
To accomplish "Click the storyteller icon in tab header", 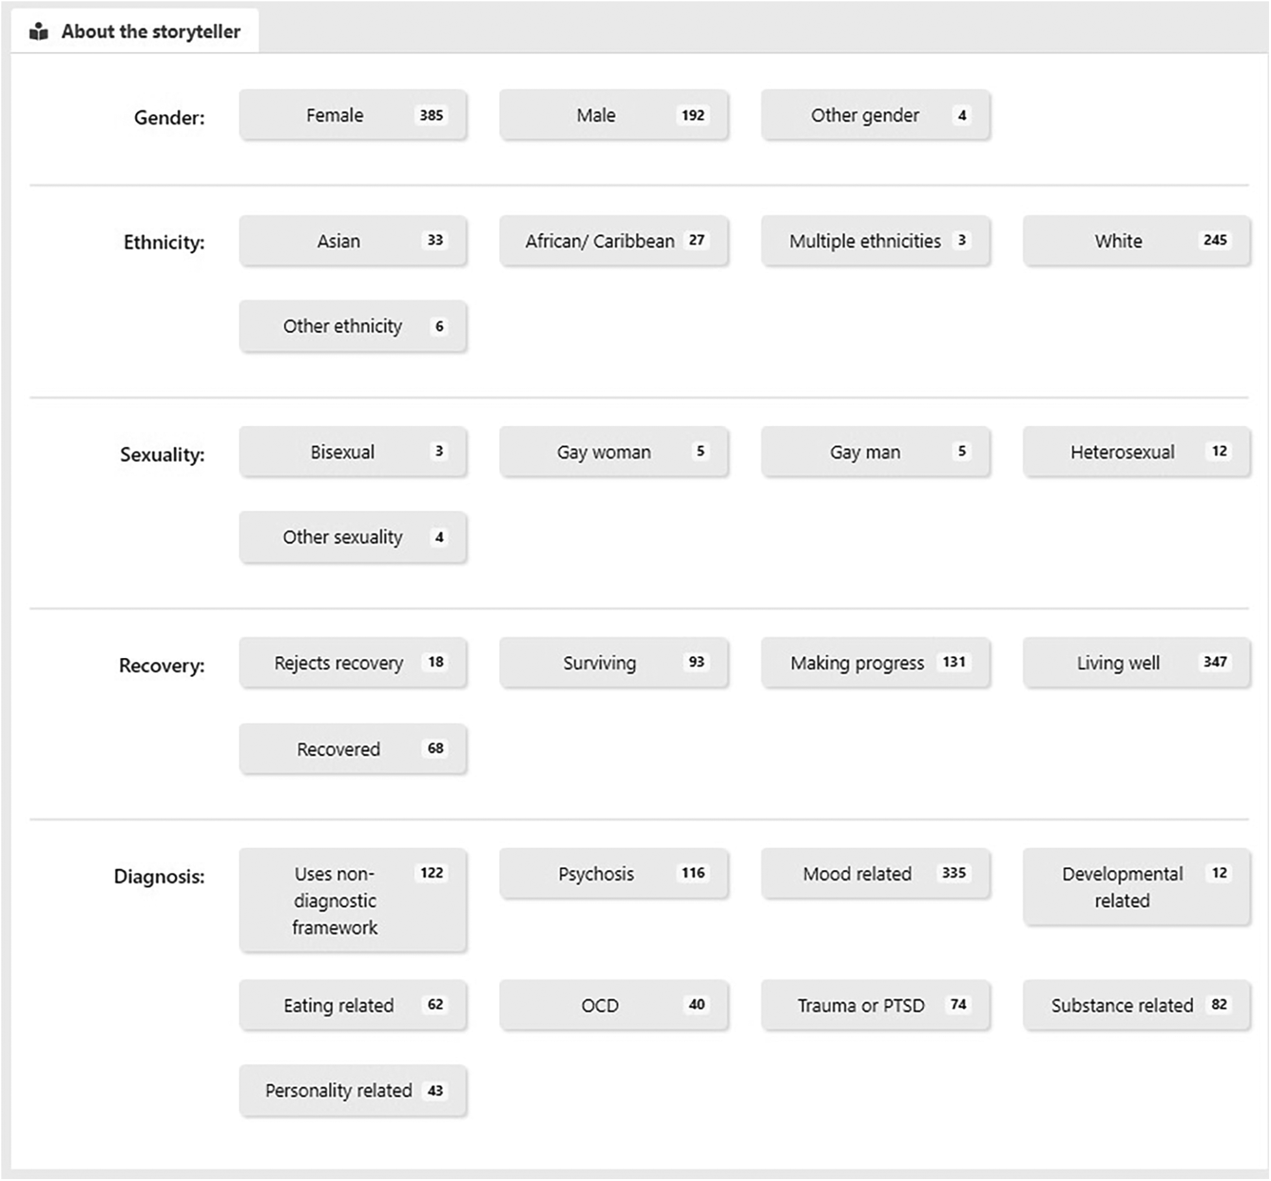I will 39,31.
